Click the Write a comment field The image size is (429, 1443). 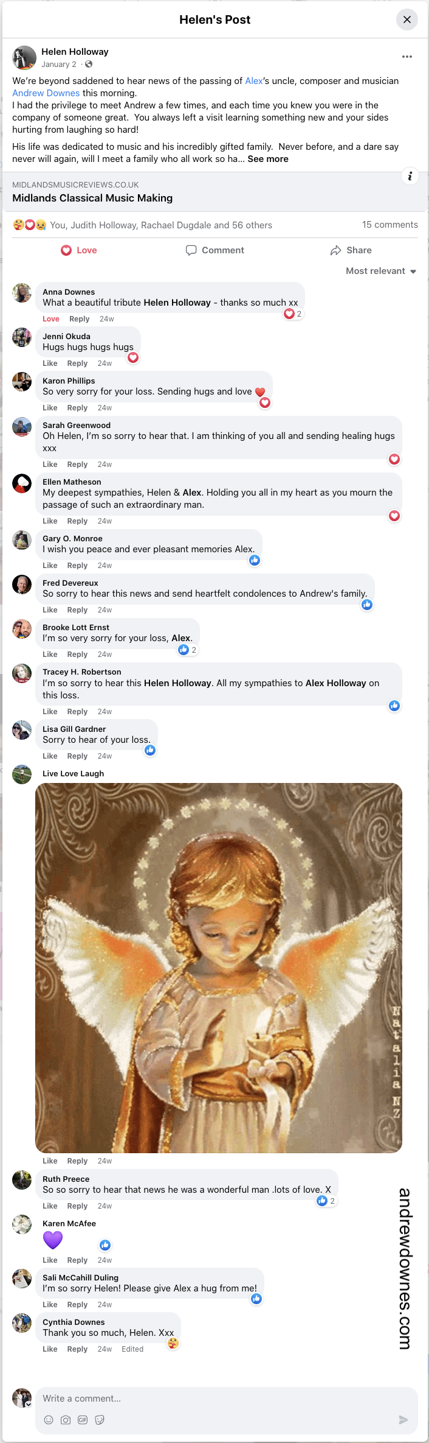tap(182, 1398)
